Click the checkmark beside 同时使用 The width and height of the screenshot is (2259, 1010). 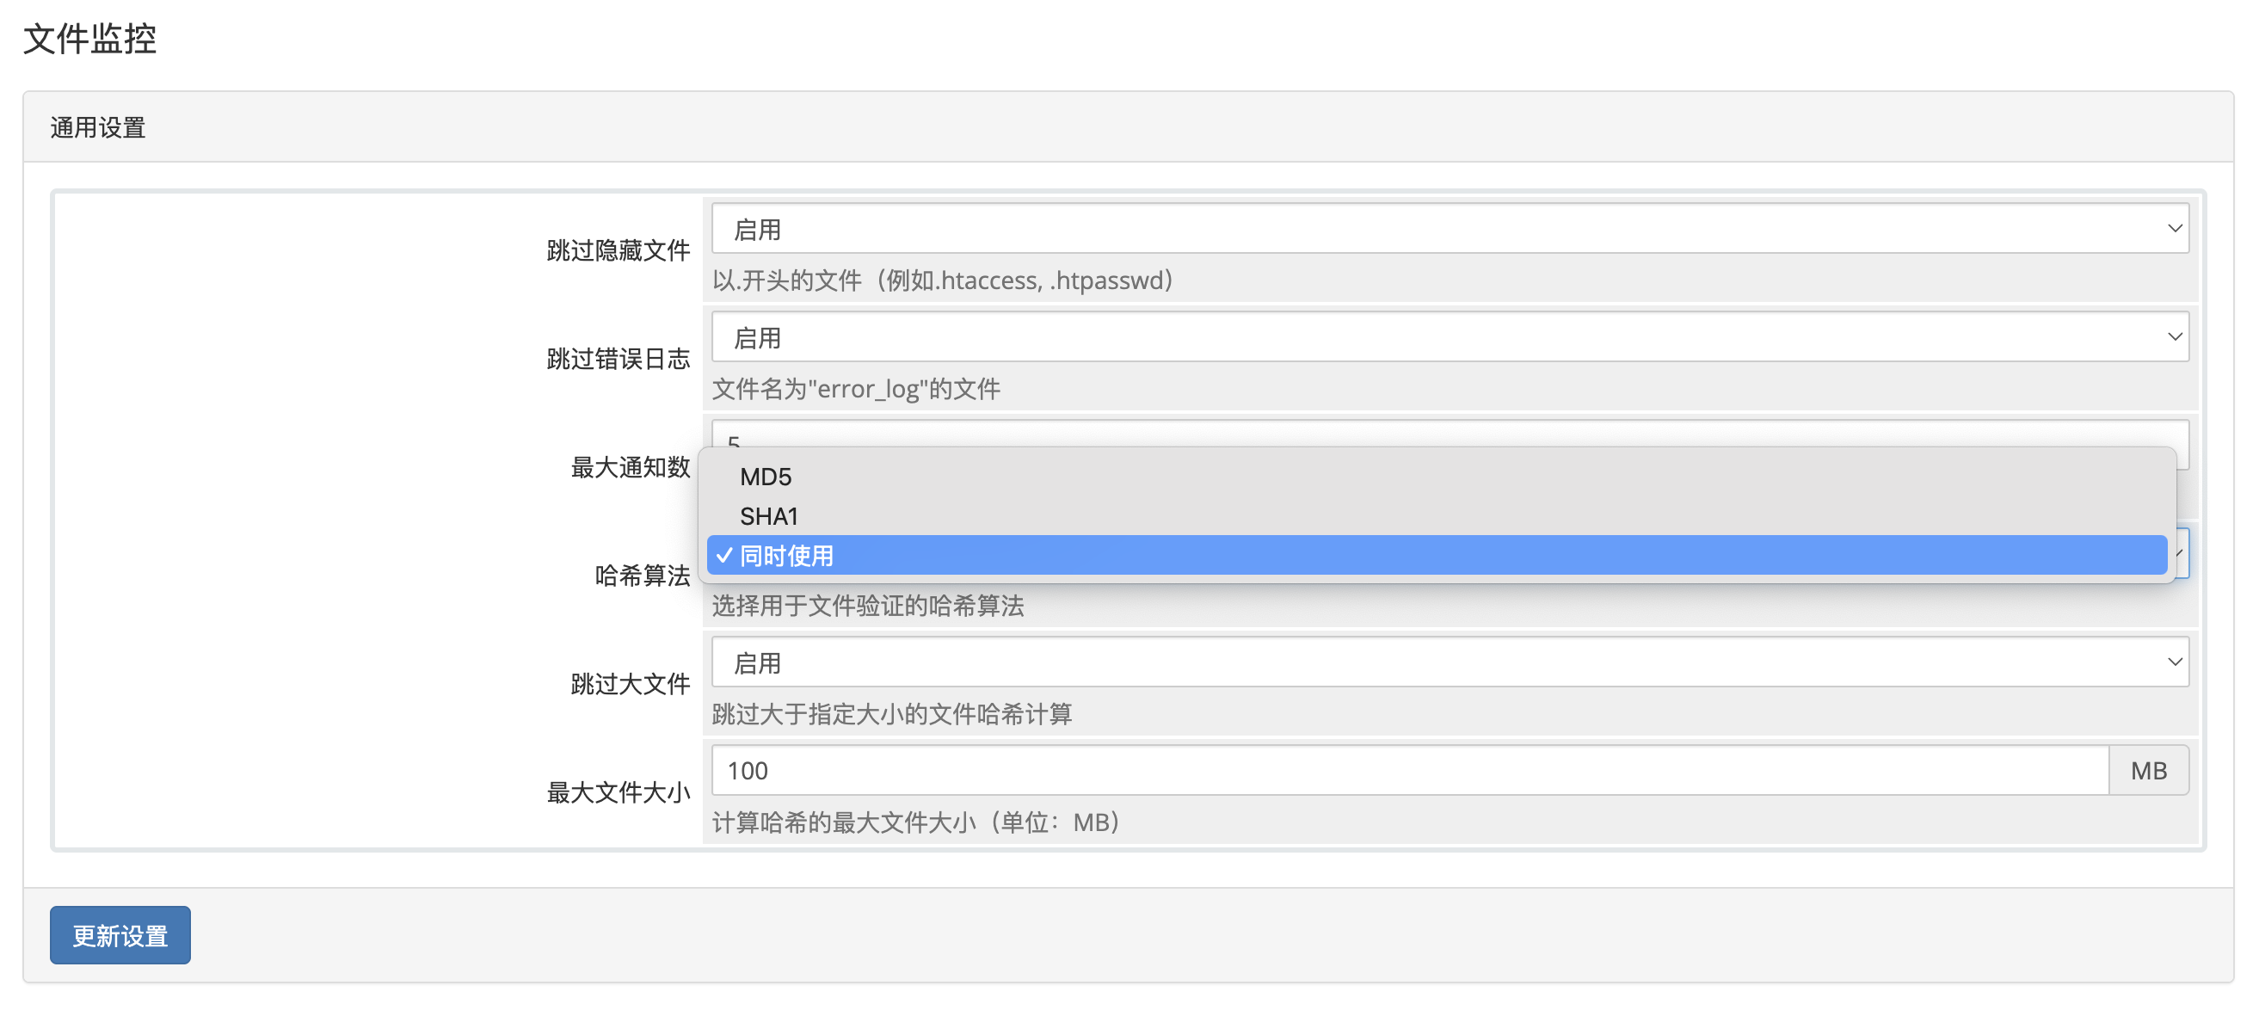[724, 556]
